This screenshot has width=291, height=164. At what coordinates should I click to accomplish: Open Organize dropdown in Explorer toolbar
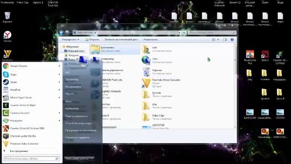(70, 40)
